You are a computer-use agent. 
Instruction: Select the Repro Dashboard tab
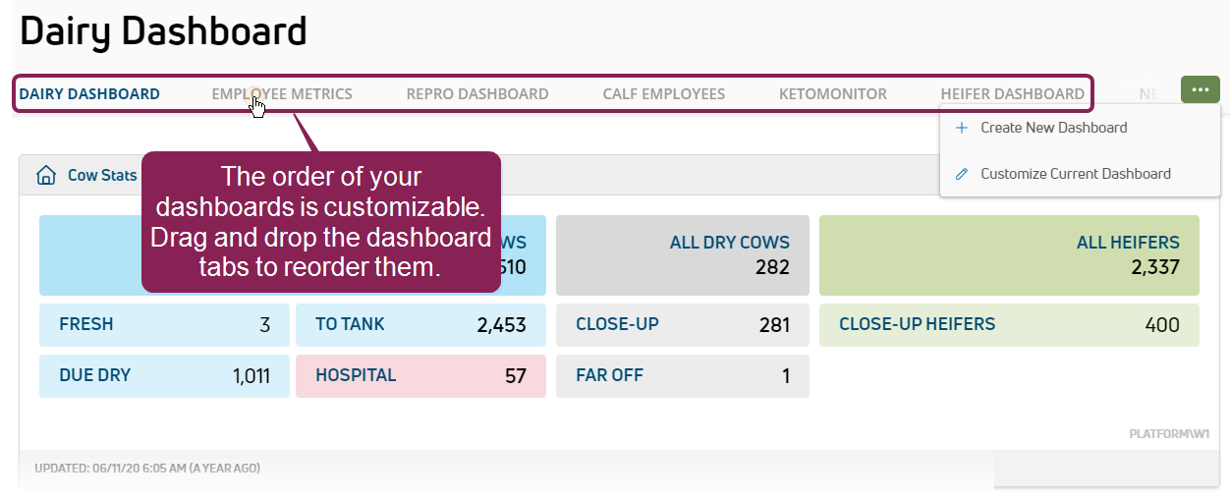tap(477, 94)
